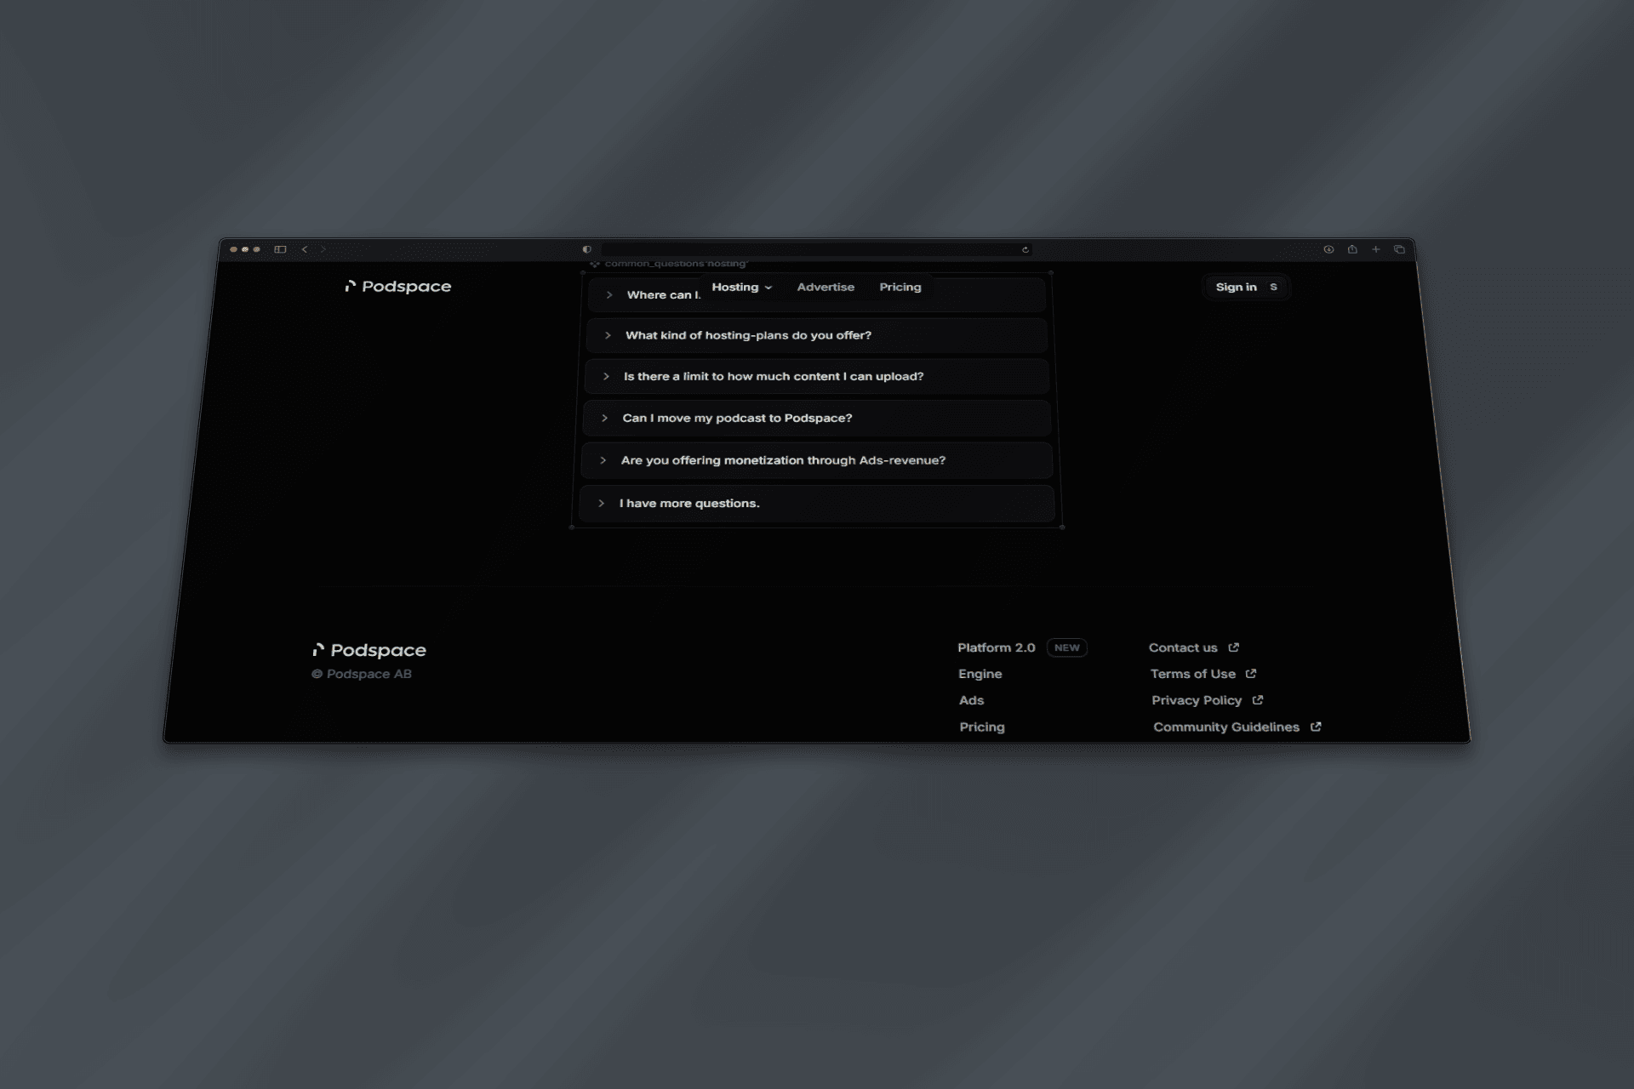Click the browser back arrow
Viewport: 1634px width, 1089px height.
point(305,249)
